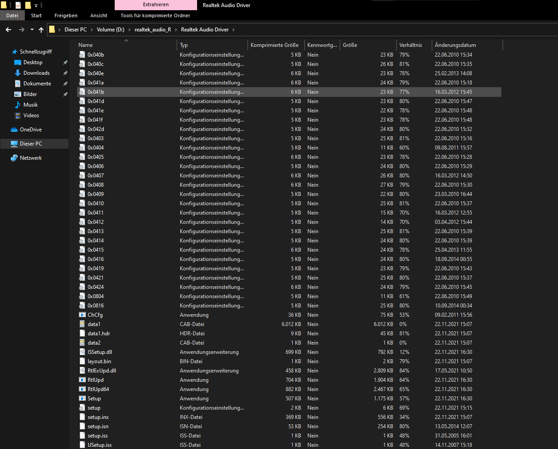Select the RtlUpd application icon

(82, 380)
